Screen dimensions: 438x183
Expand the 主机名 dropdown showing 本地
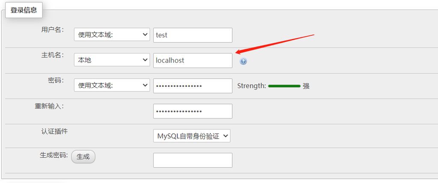click(x=112, y=60)
